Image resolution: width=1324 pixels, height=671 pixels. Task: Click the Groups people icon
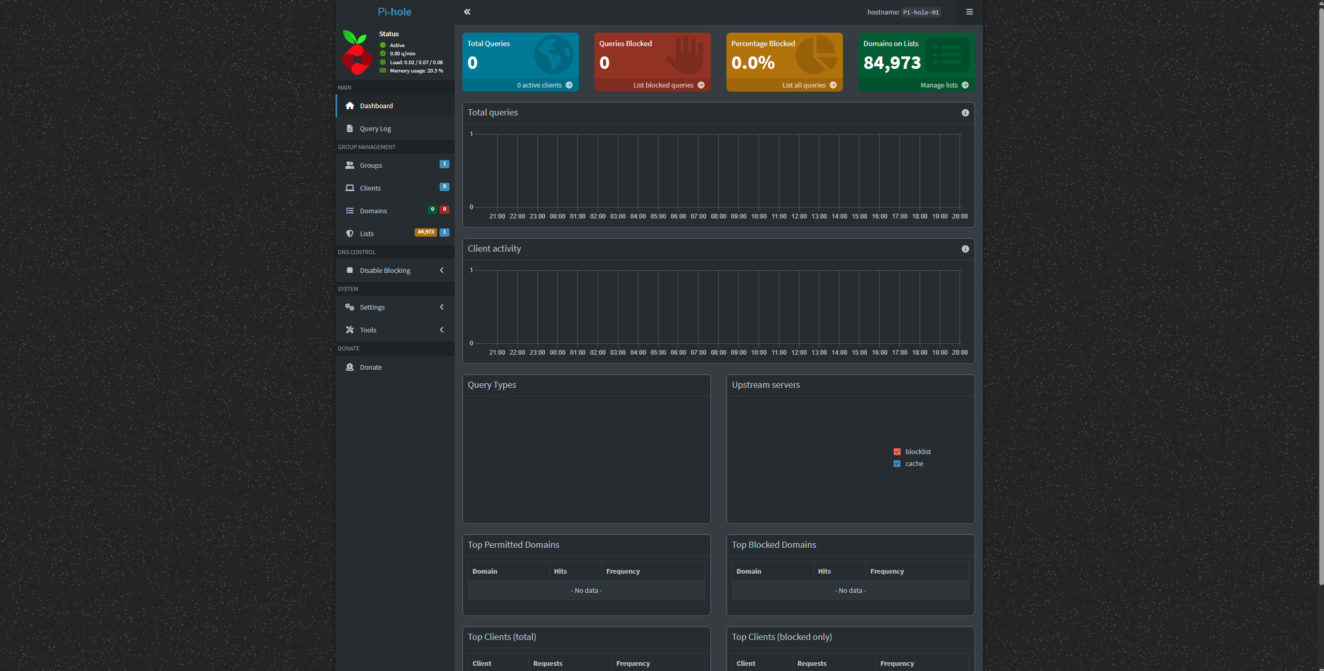(350, 165)
